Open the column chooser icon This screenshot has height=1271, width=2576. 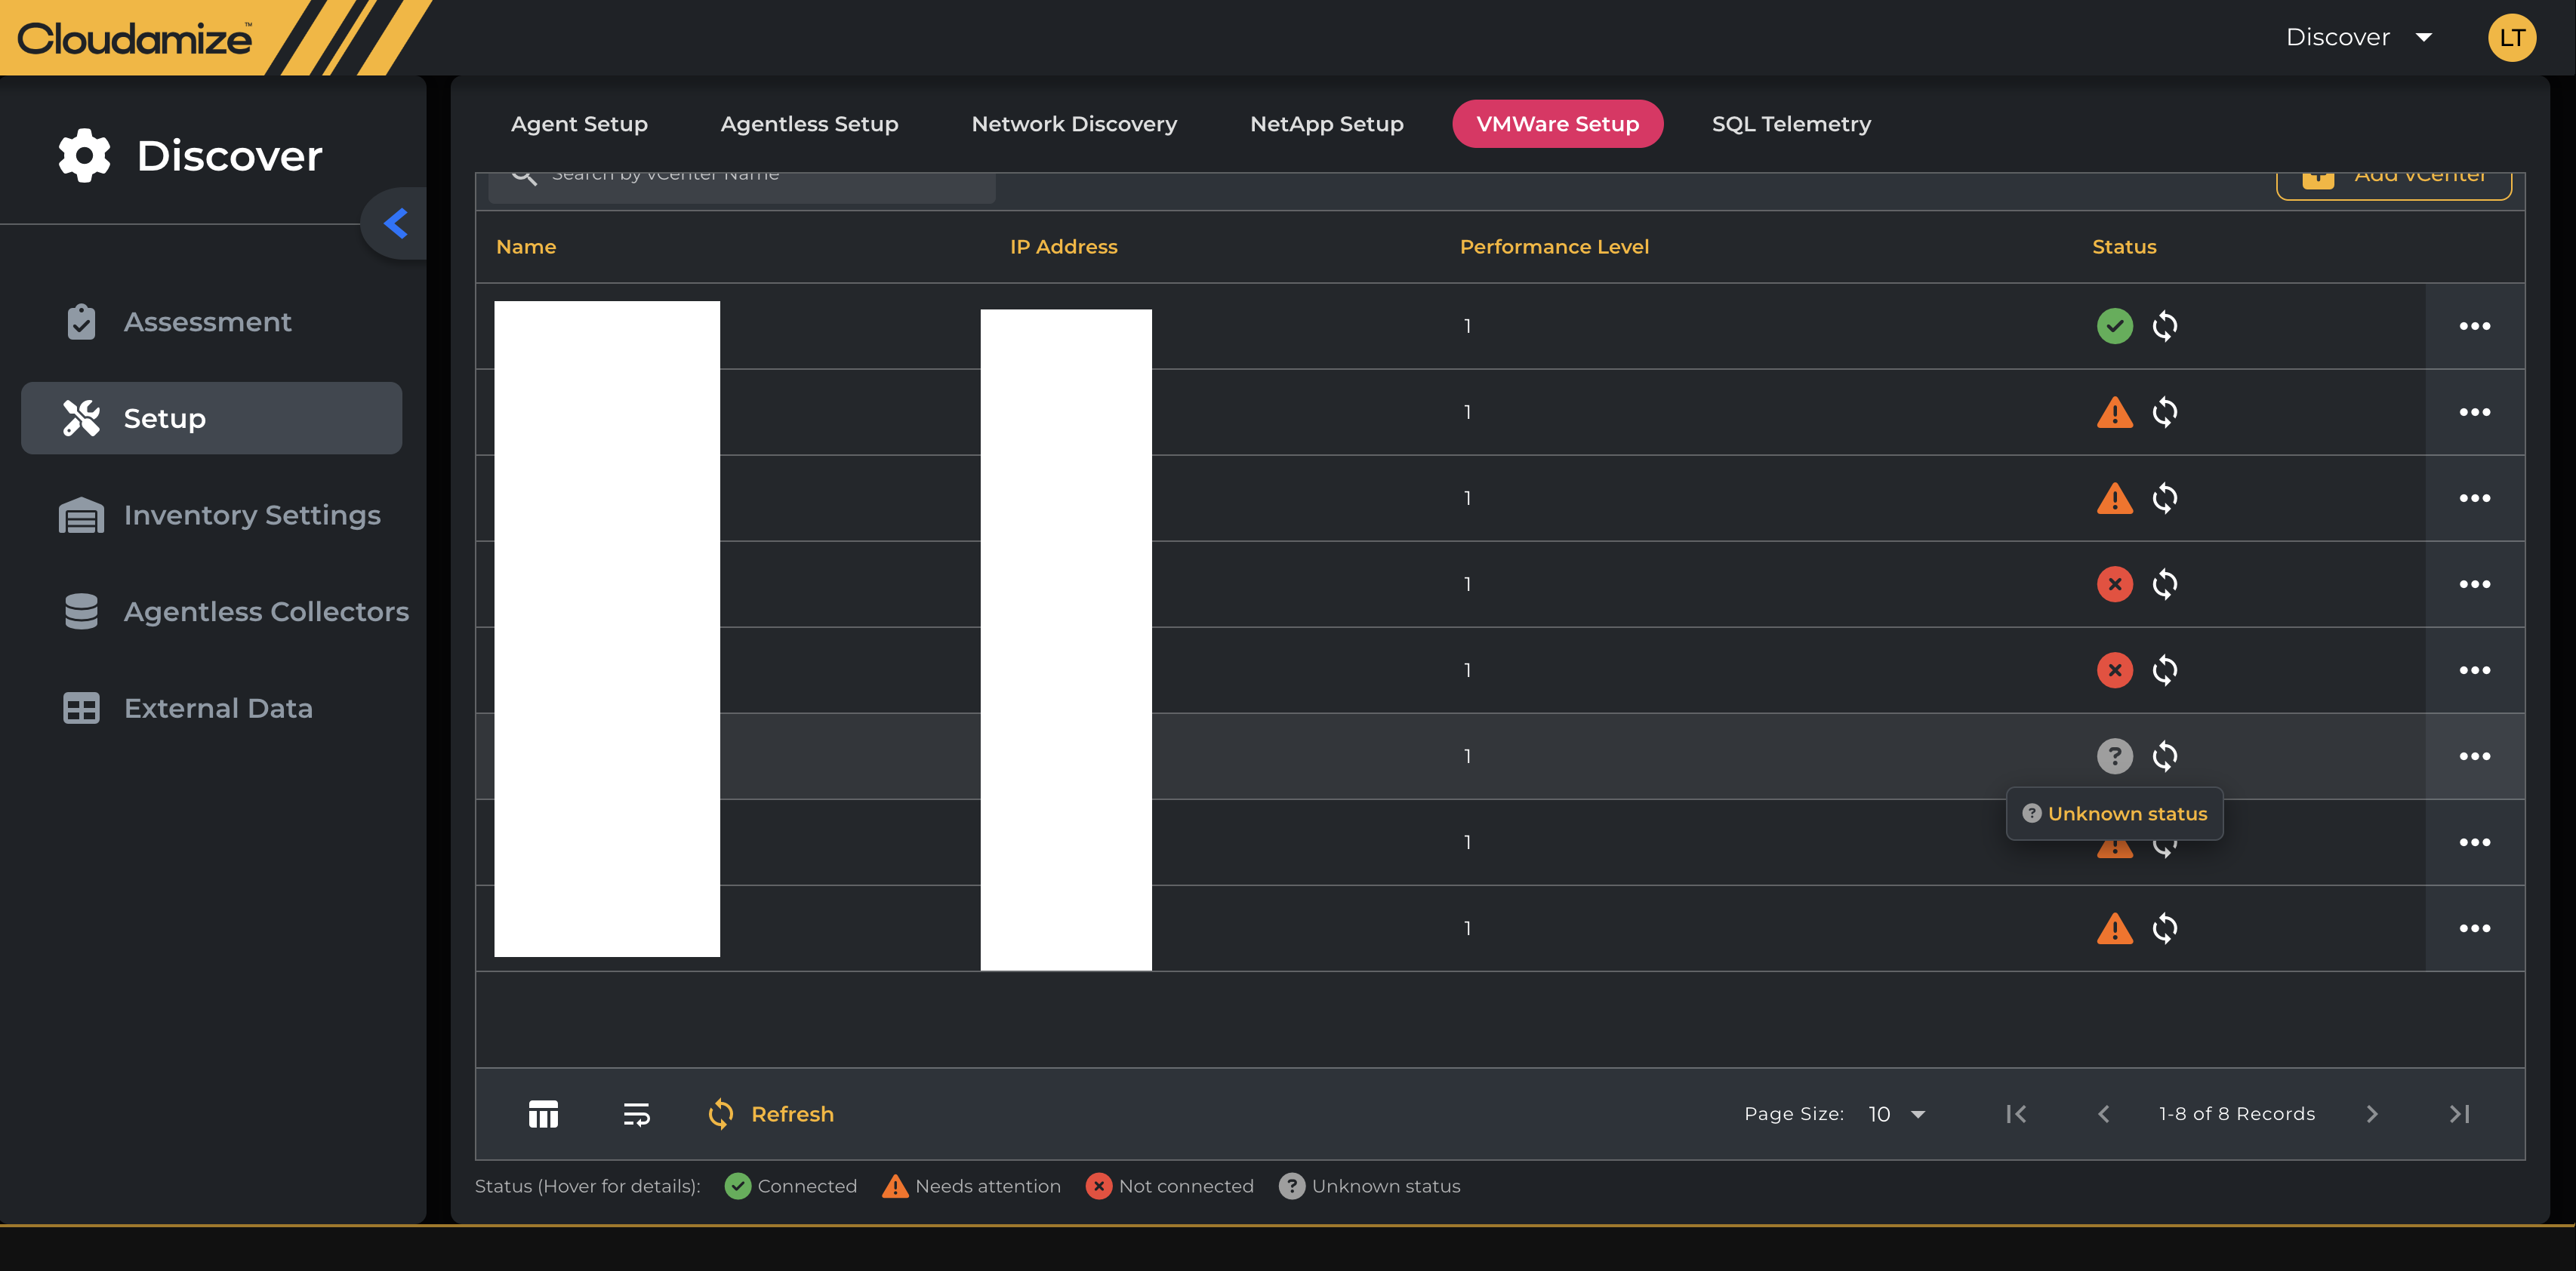pyautogui.click(x=543, y=1114)
